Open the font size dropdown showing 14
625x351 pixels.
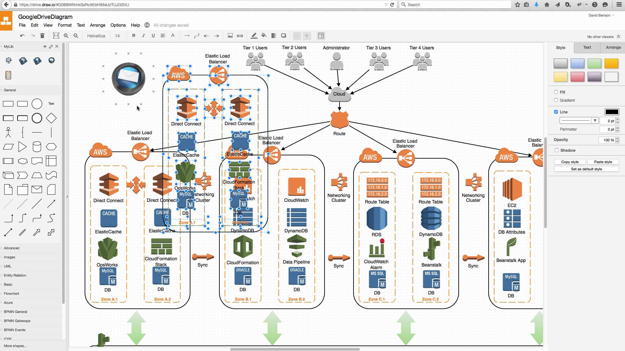117,35
